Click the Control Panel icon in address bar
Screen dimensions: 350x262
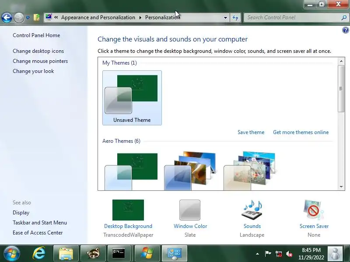point(49,17)
